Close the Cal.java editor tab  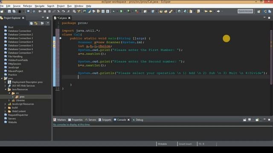point(69,18)
